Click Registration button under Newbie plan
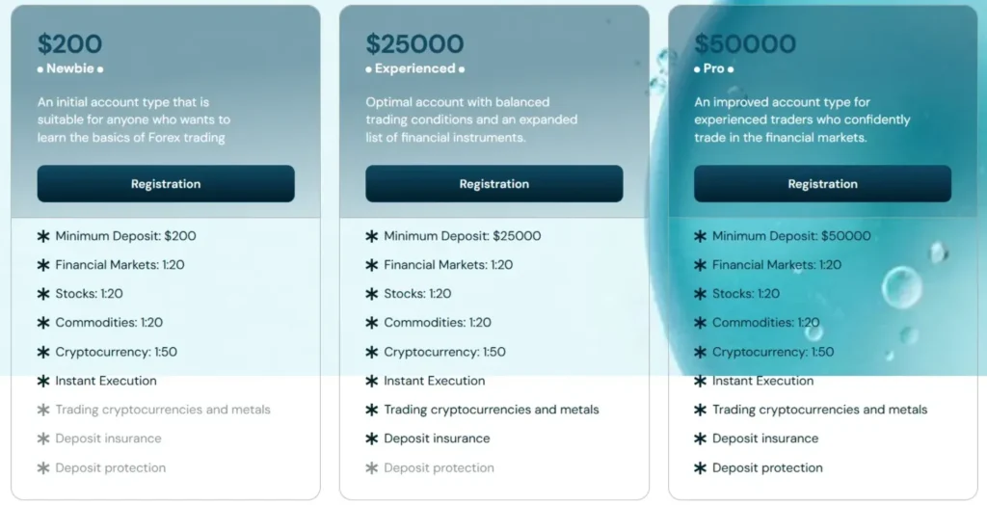 point(166,184)
